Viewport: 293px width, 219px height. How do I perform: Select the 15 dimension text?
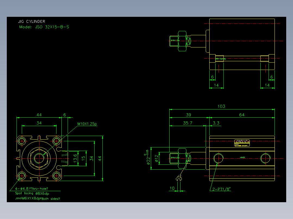coord(83,158)
